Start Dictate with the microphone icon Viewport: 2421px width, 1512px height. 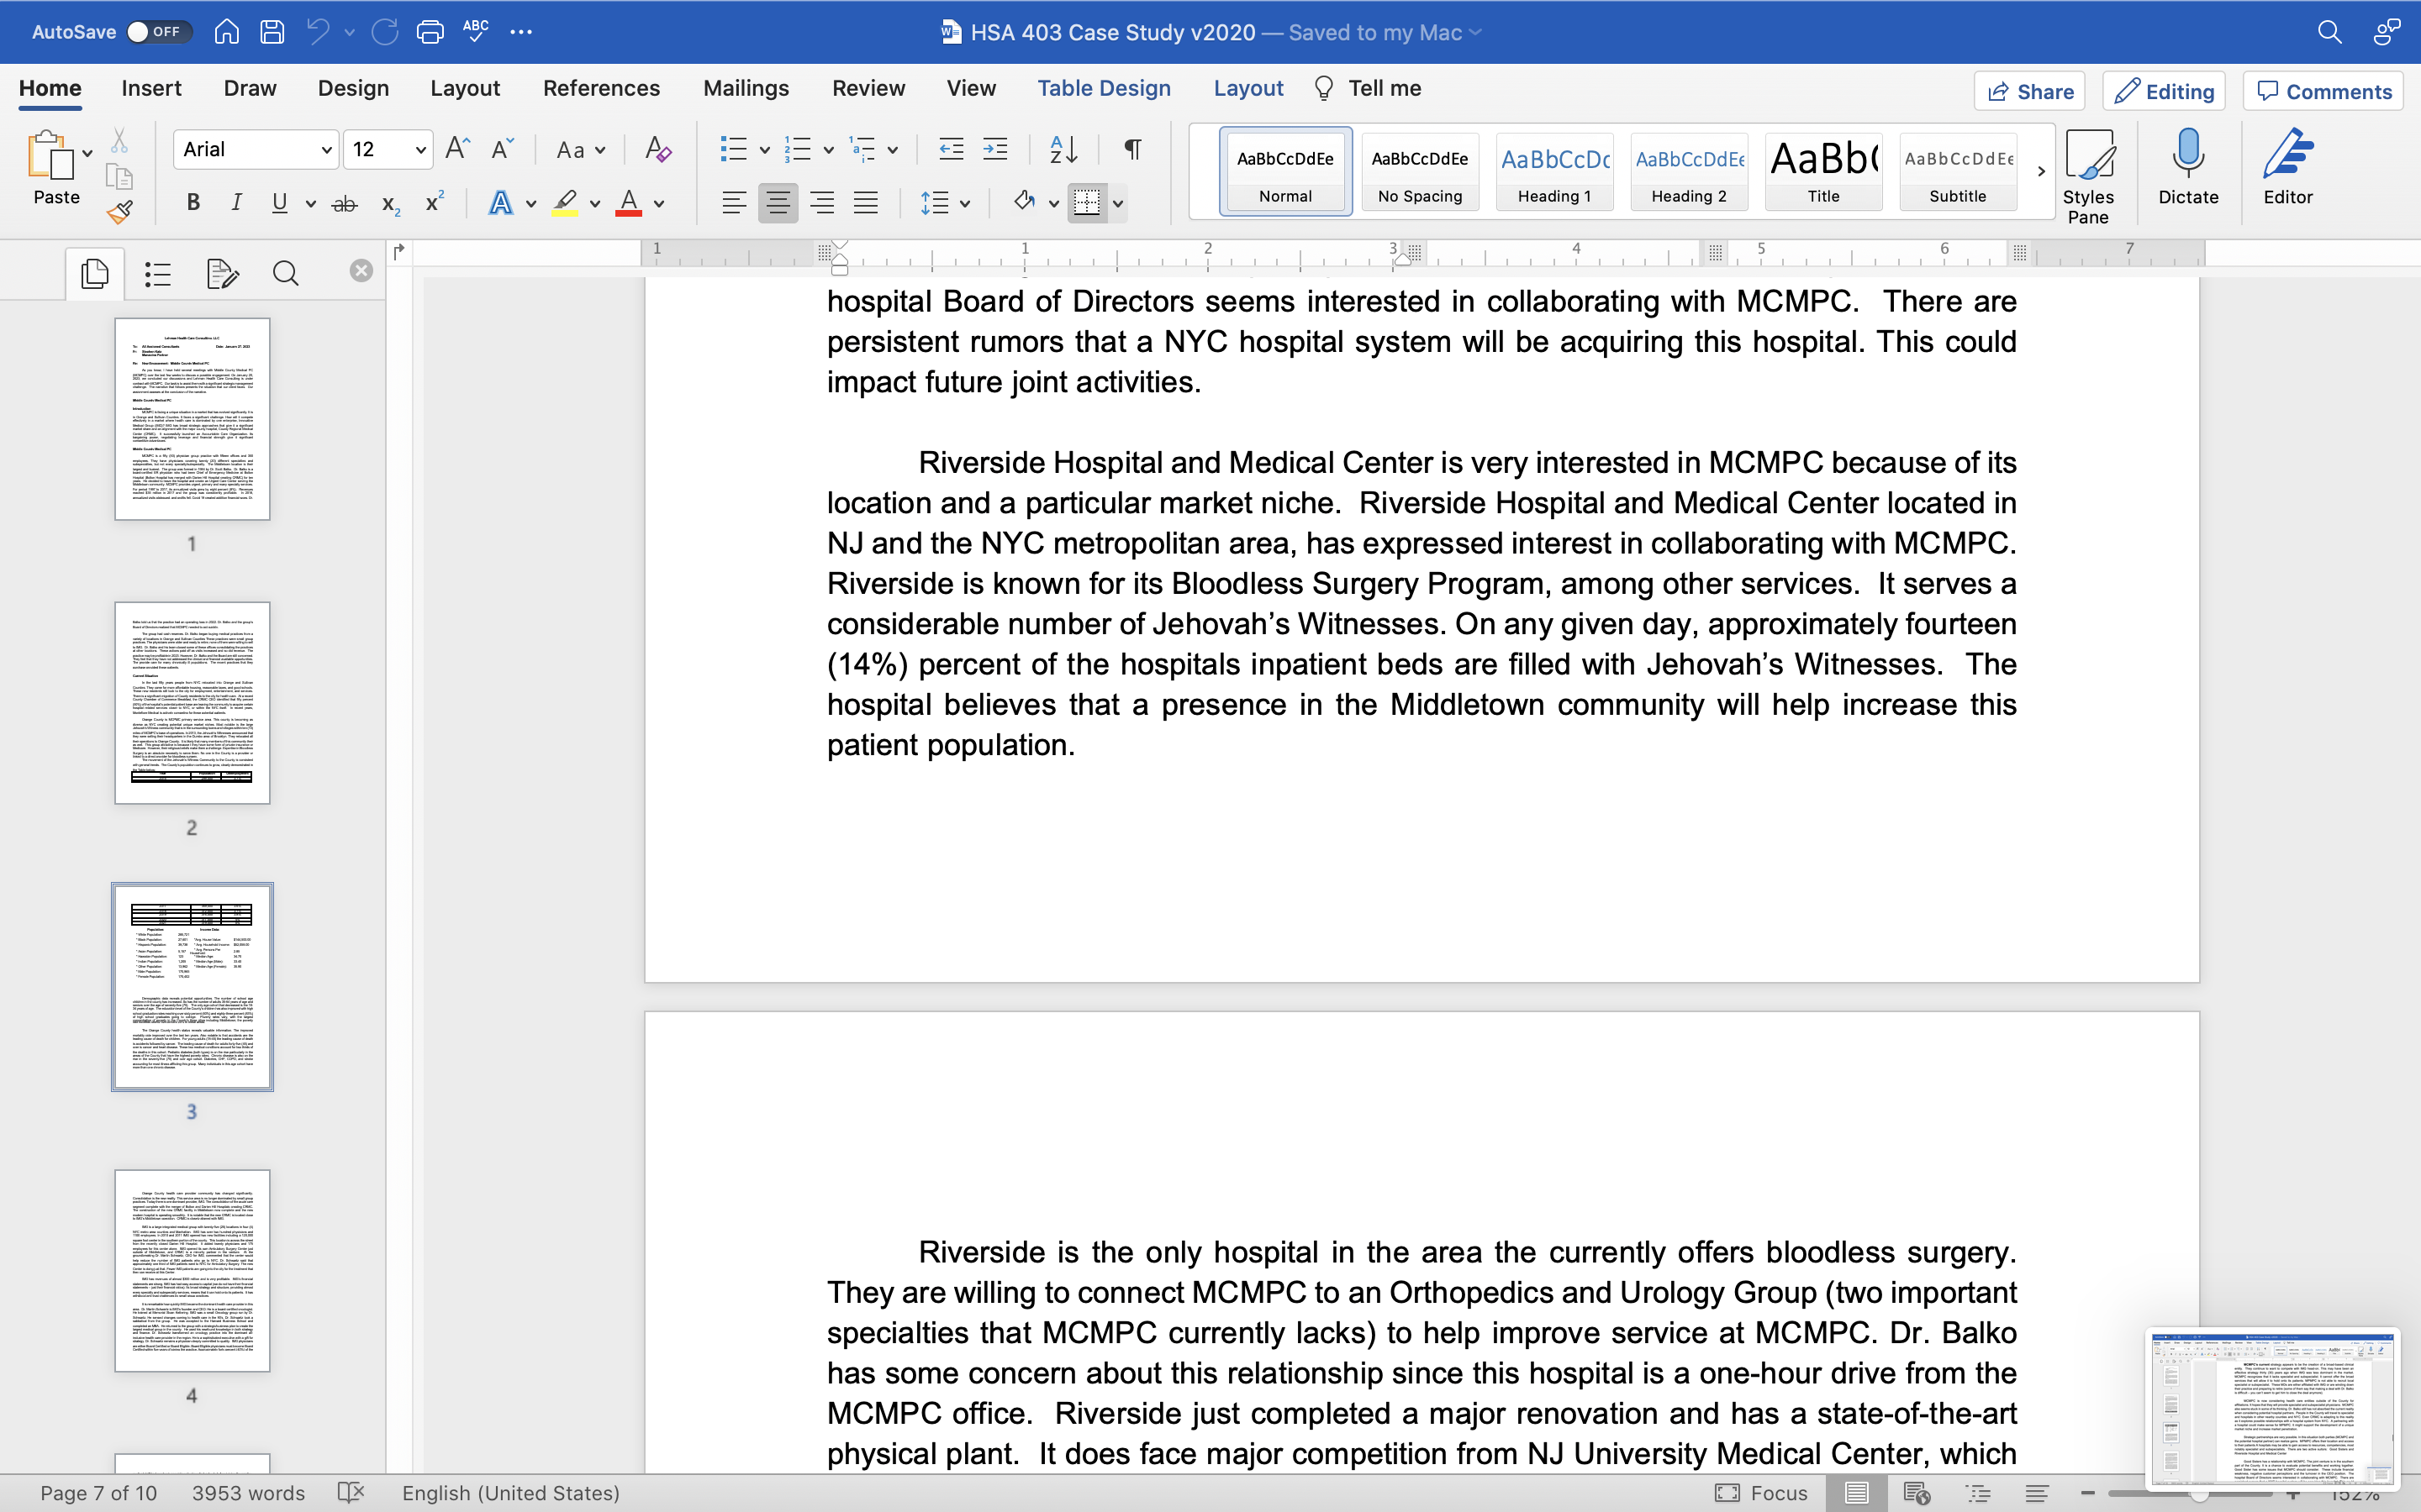[x=2188, y=167]
